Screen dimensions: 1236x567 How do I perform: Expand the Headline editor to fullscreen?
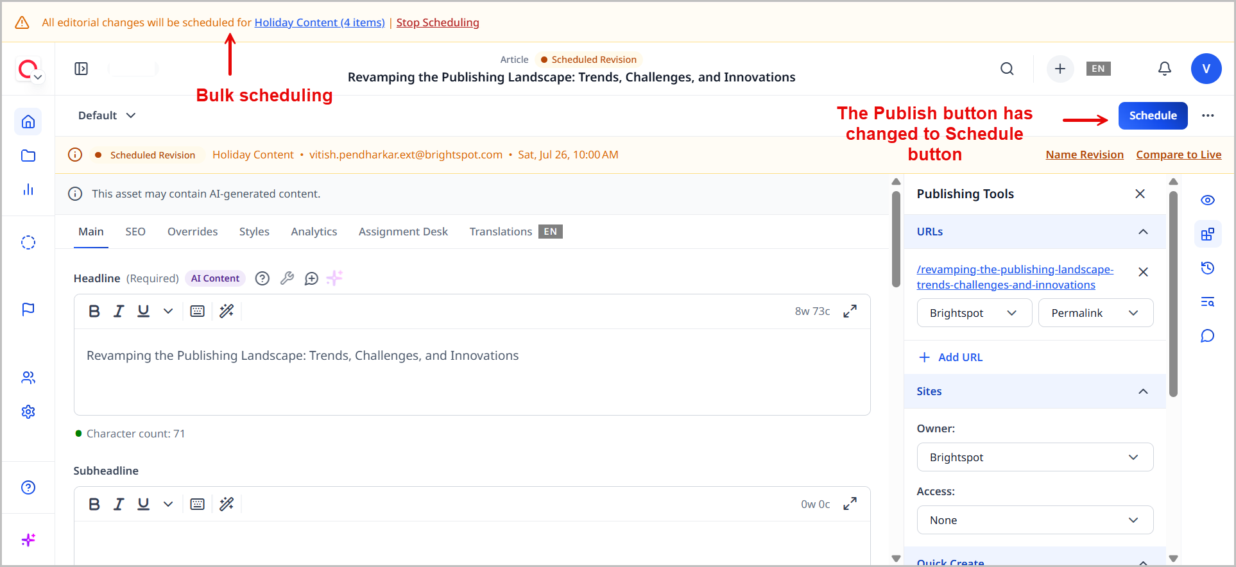[x=850, y=311]
